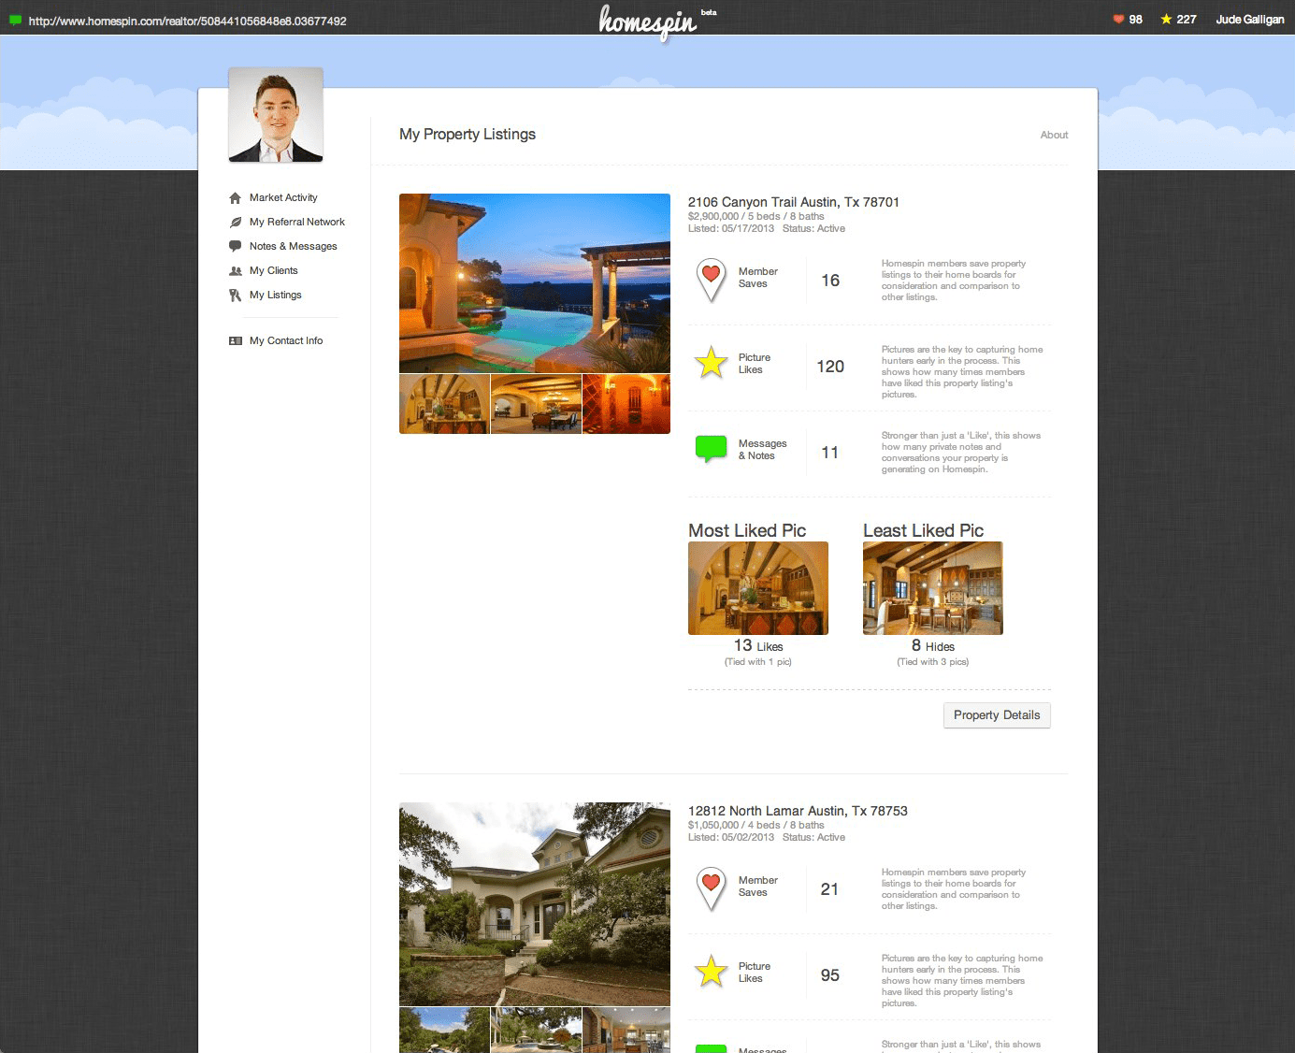This screenshot has height=1053, width=1295.
Task: Click Member Saves heart pin for Canyon Trail
Action: (712, 280)
